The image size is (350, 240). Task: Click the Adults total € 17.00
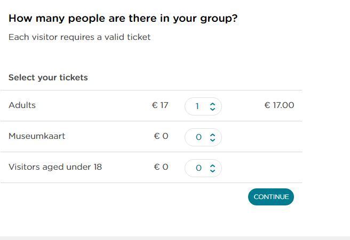(279, 105)
